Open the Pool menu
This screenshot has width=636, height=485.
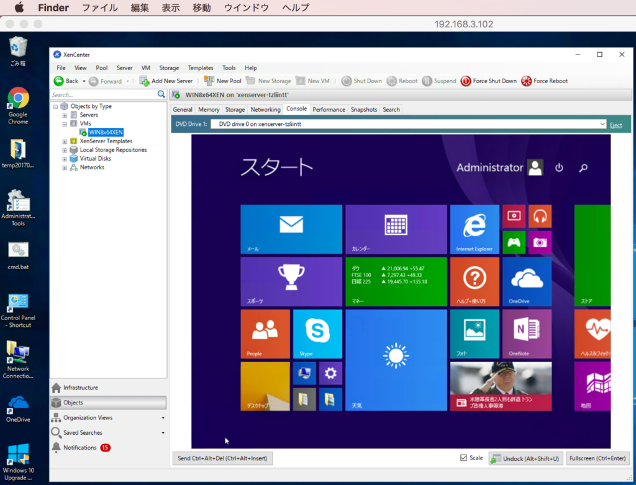click(102, 68)
